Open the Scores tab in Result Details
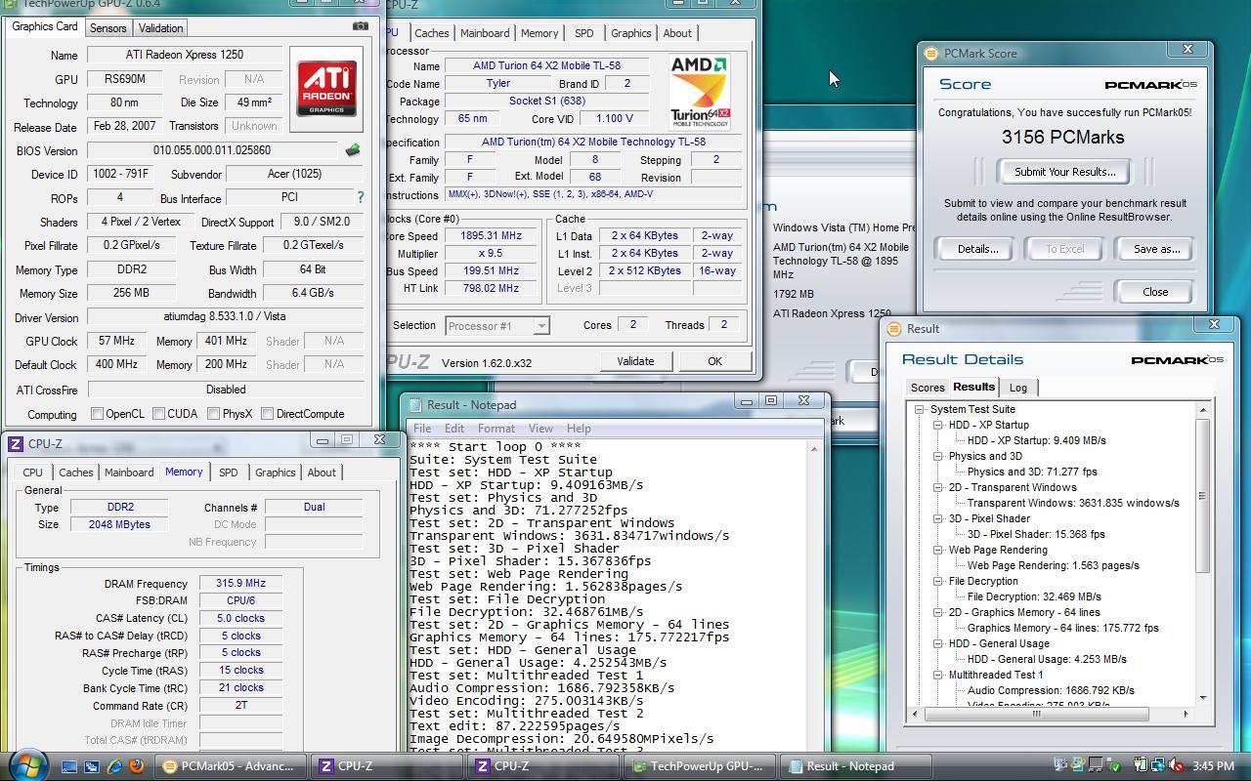The image size is (1251, 781). pos(927,388)
